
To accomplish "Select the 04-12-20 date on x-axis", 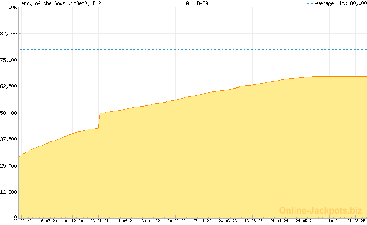I will pyautogui.click(x=74, y=221).
